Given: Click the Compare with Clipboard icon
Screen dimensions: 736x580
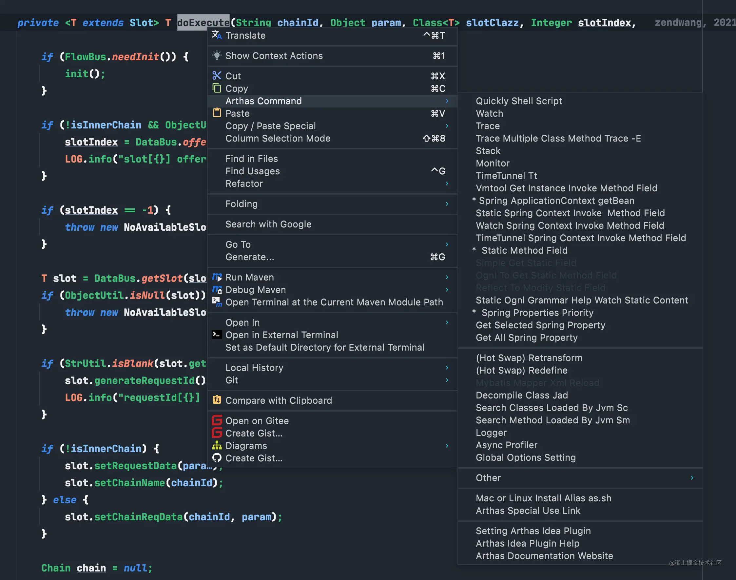Looking at the screenshot, I should (217, 400).
